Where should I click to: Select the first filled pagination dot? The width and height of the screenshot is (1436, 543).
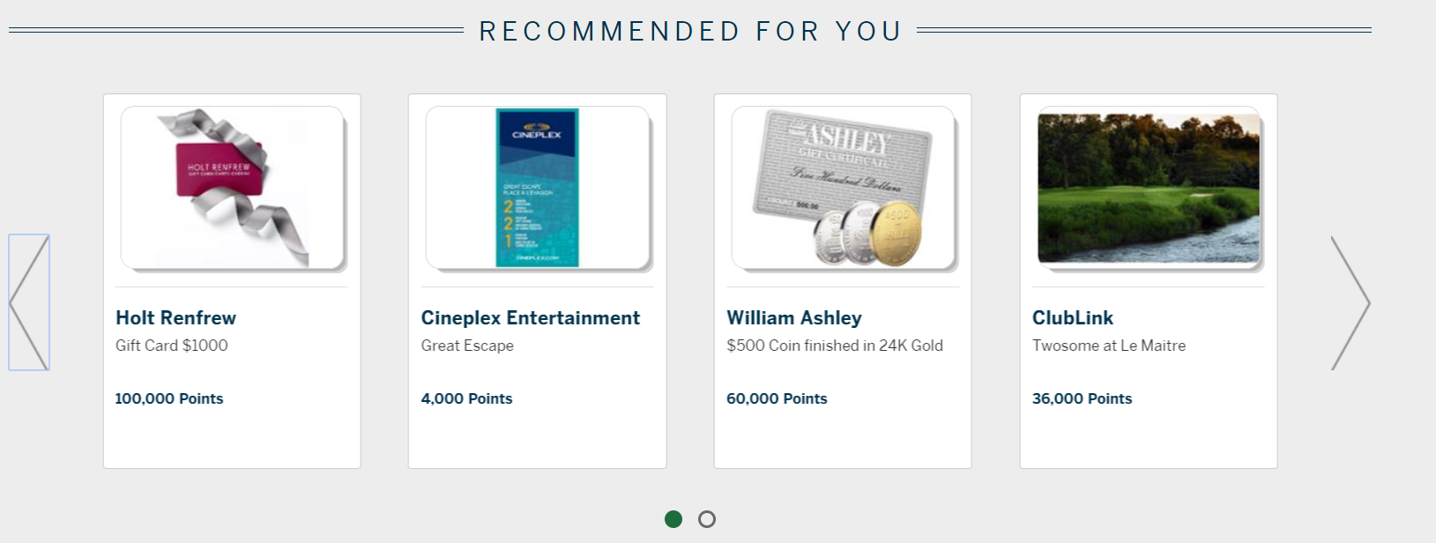pos(673,519)
